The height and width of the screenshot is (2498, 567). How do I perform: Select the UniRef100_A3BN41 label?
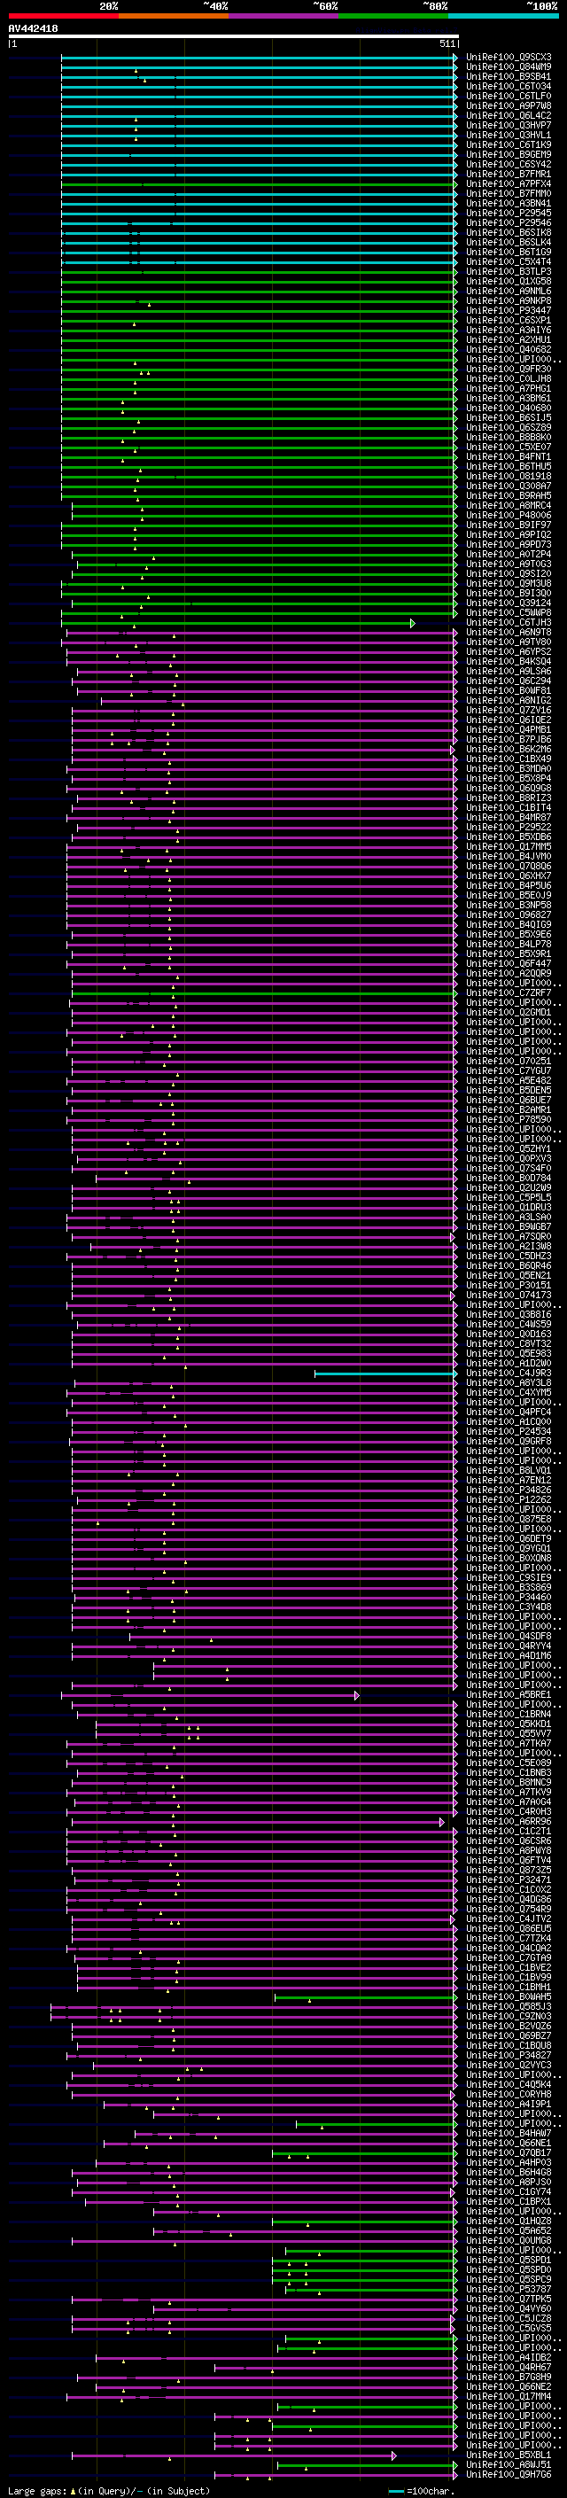[509, 204]
